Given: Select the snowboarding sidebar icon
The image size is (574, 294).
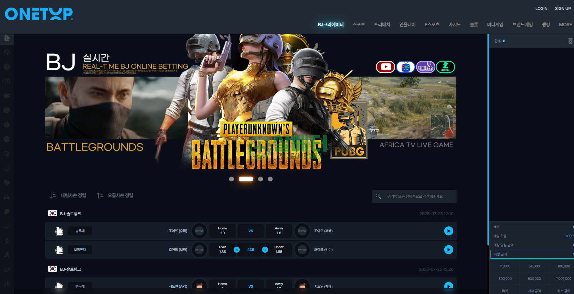Looking at the screenshot, I should (7, 241).
